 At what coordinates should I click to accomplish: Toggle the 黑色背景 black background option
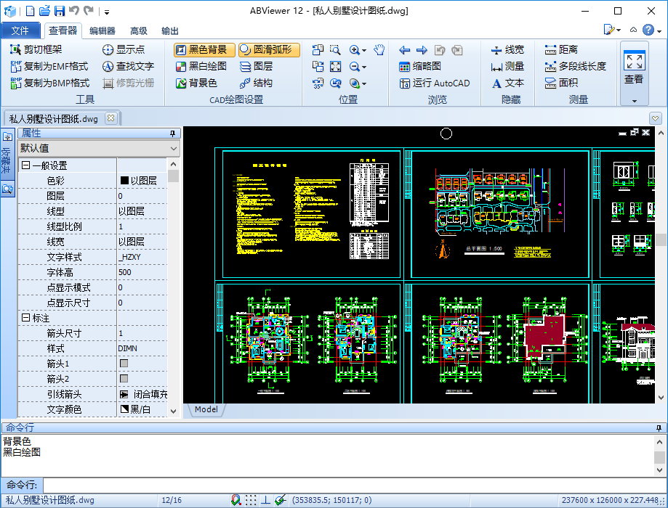point(202,49)
